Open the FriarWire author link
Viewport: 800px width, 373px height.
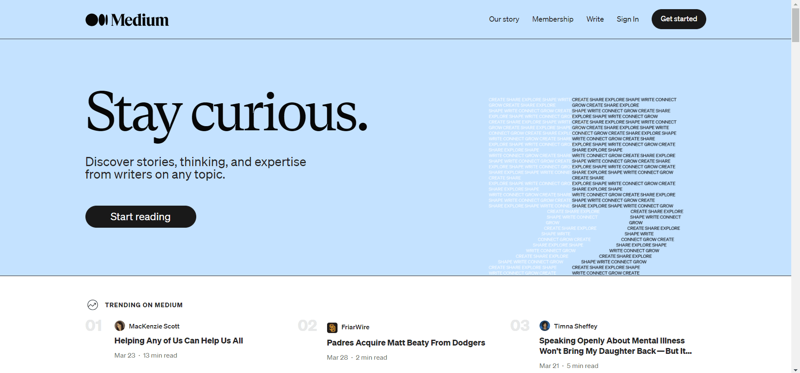tap(355, 327)
